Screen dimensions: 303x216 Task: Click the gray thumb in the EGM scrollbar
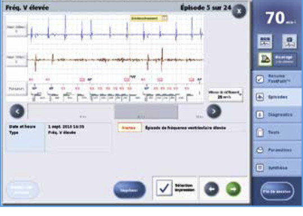(x=146, y=111)
